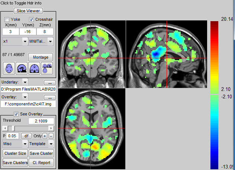Select the orthogonal three-view icon
Viewport: 235px width, 170px height.
click(x=47, y=68)
